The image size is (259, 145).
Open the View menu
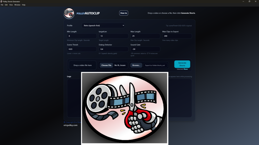11,5
